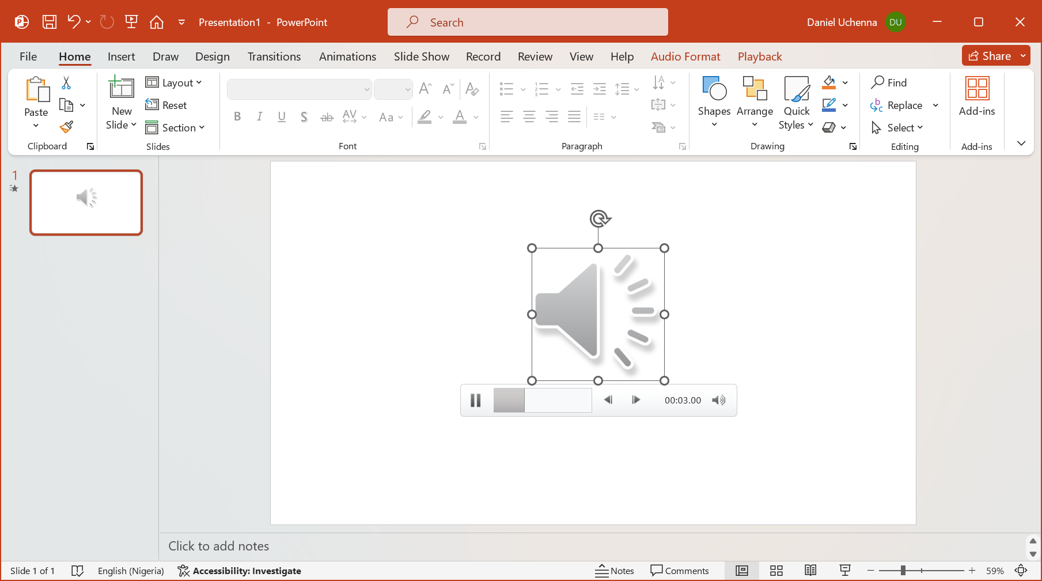
Task: Click the audio progress seek bar
Action: [x=542, y=400]
